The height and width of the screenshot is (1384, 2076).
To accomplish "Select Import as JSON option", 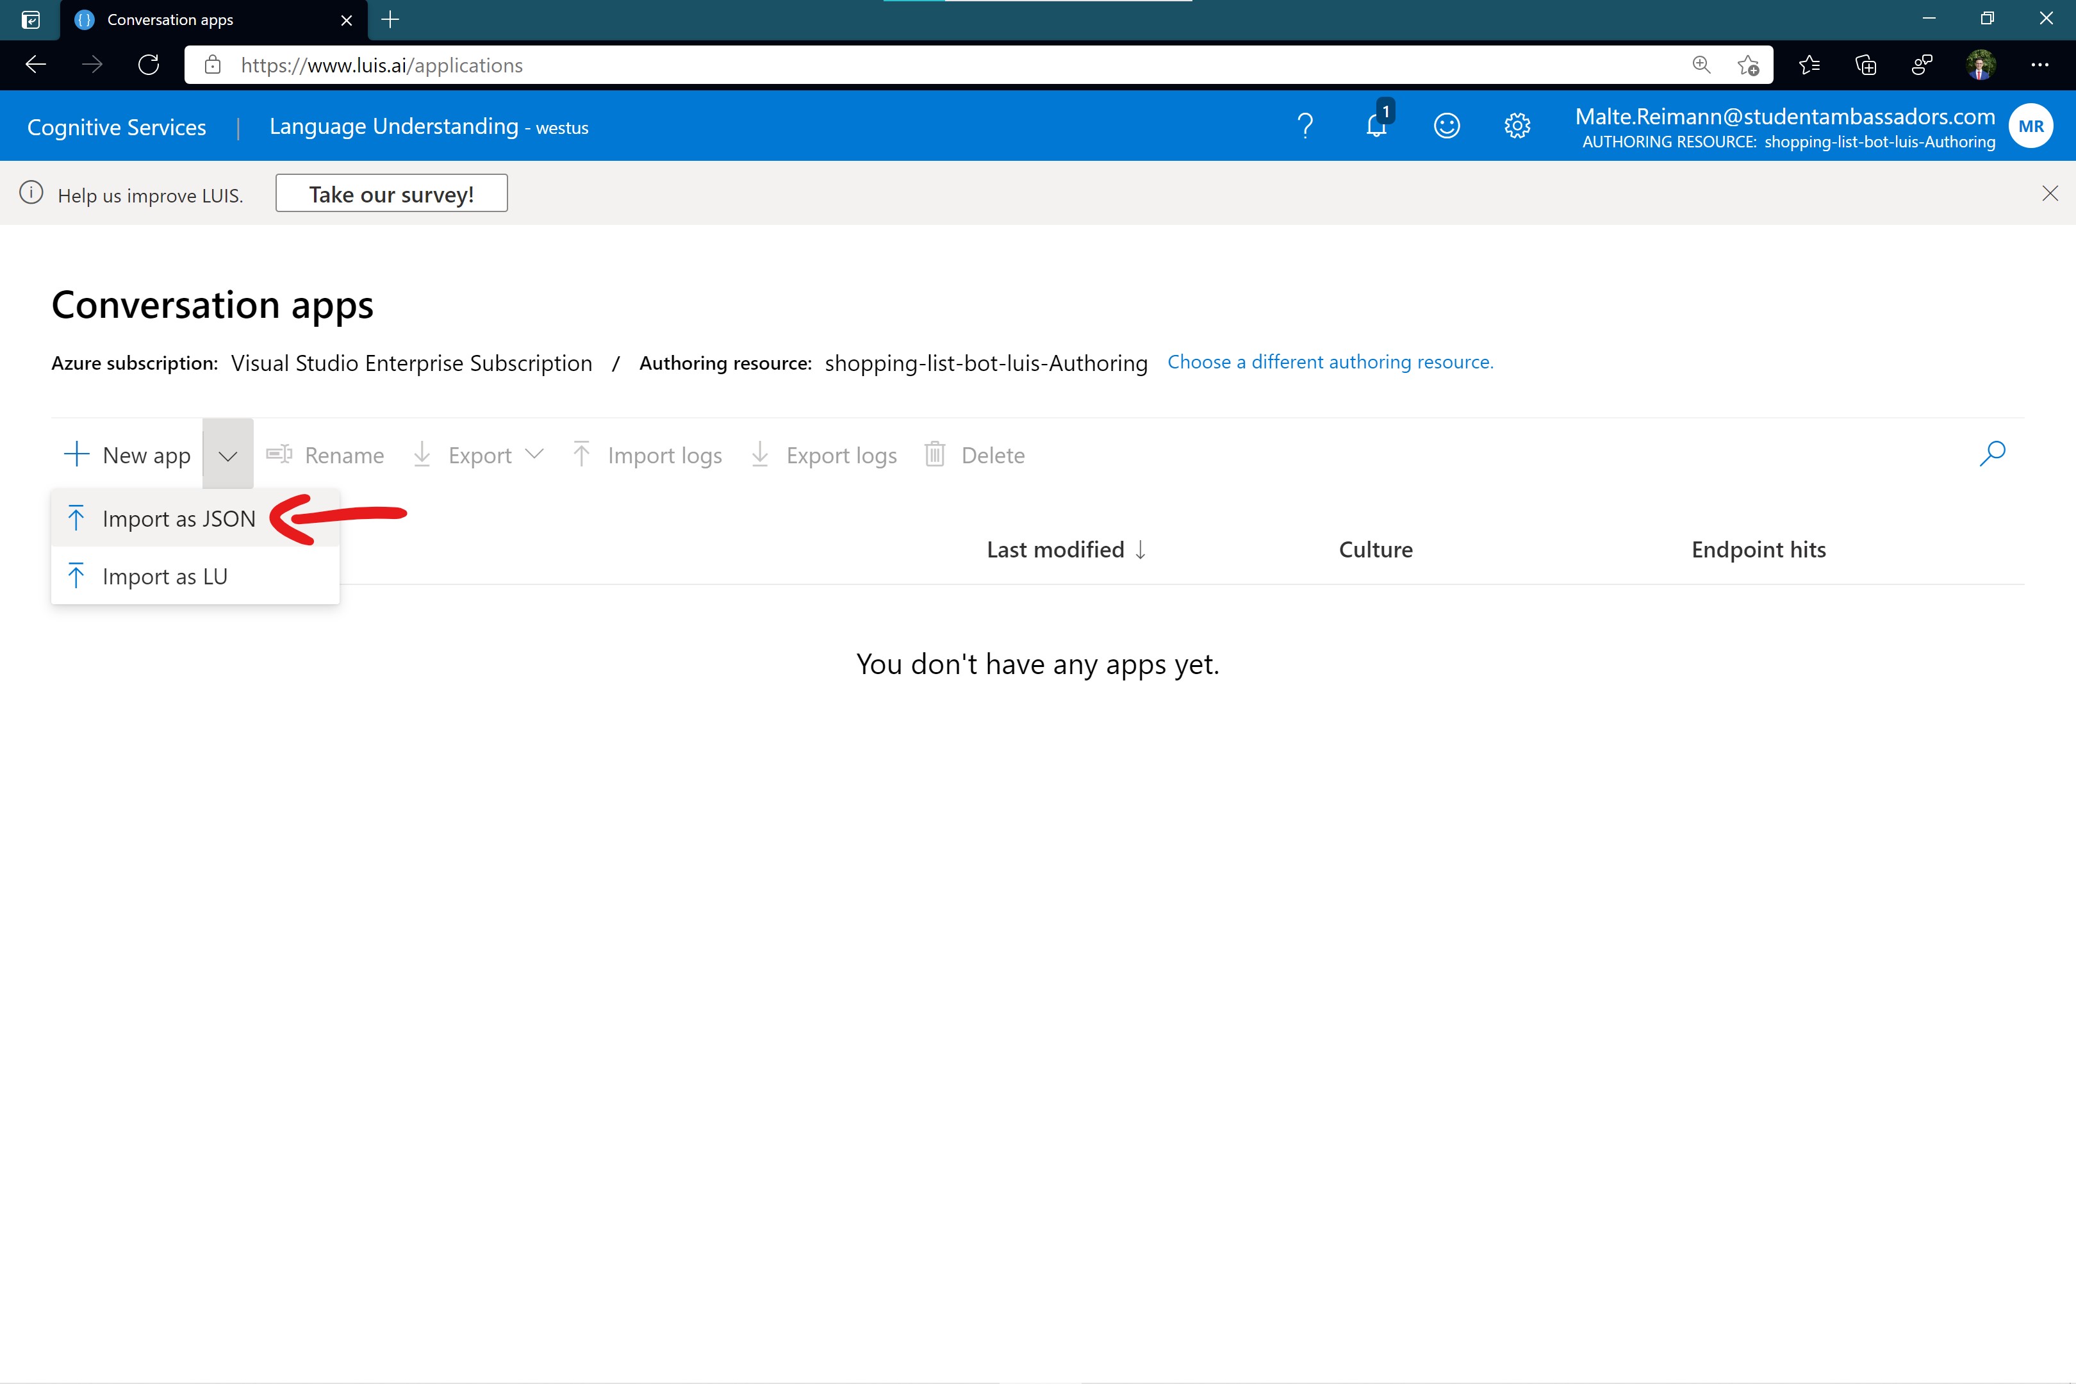I will [178, 519].
